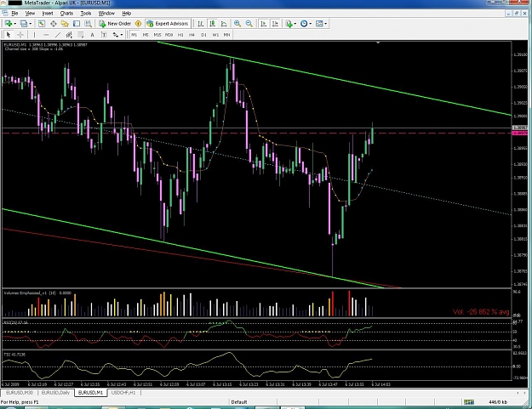Screen dimensions: 532x409
Task: Switch chart to candlesticks mode
Action: (213, 24)
